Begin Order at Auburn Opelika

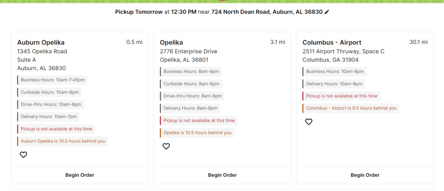pos(80,175)
